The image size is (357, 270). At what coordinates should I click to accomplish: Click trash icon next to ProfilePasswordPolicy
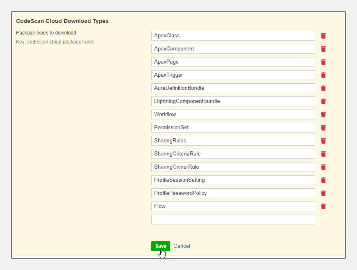pos(323,193)
